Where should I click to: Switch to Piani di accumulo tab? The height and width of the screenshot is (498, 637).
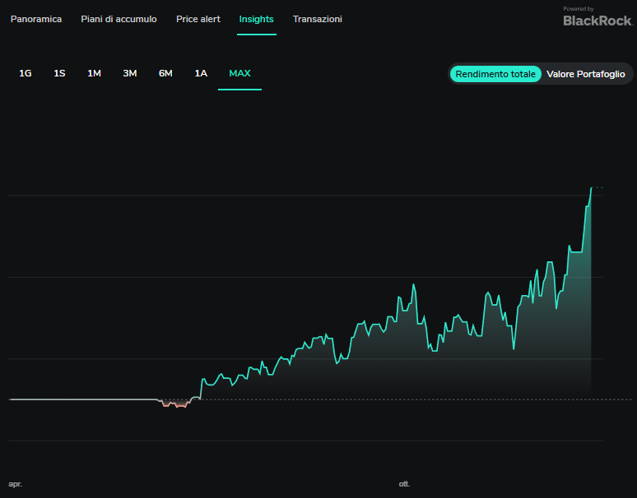click(119, 19)
